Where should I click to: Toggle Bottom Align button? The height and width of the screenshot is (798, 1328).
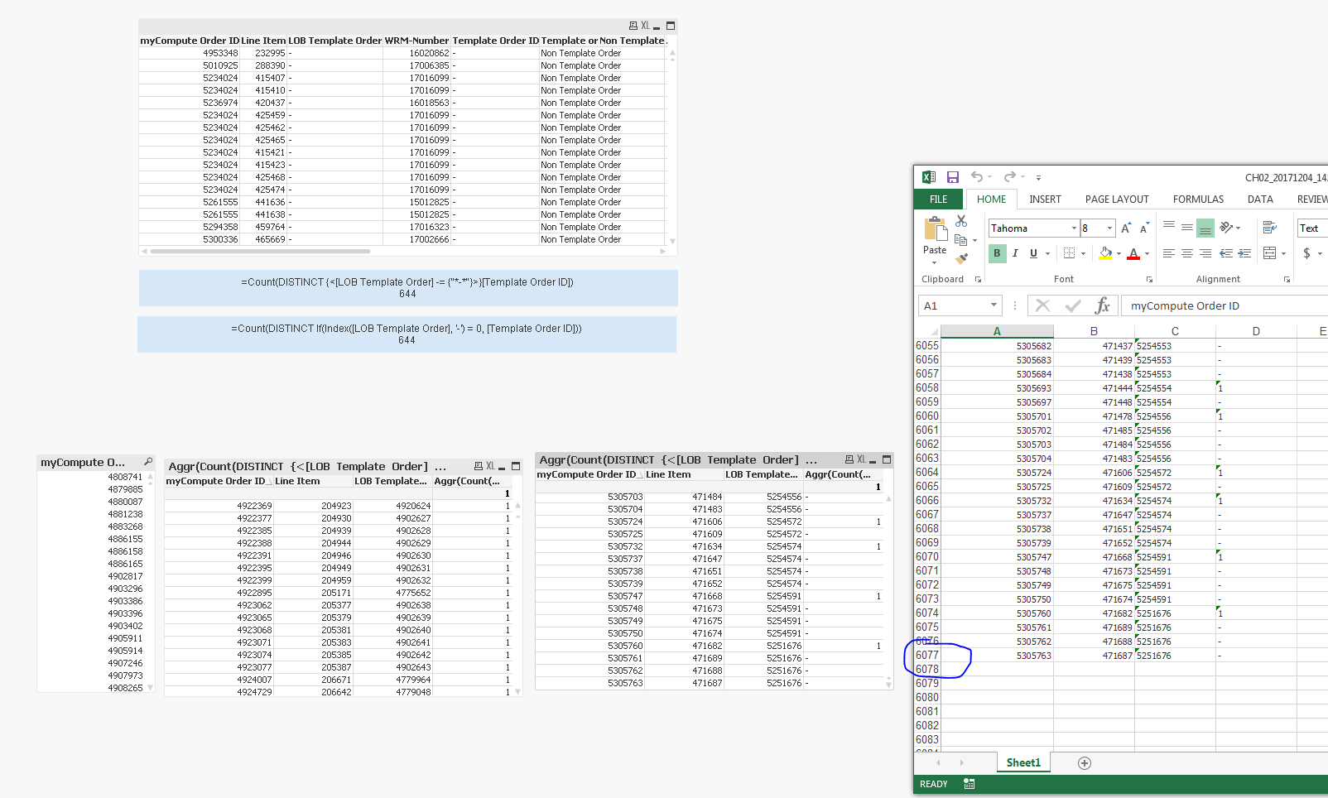(x=1205, y=228)
